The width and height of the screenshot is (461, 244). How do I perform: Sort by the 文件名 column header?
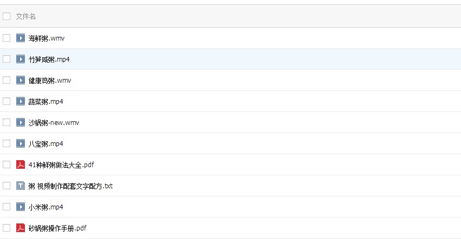[26, 16]
